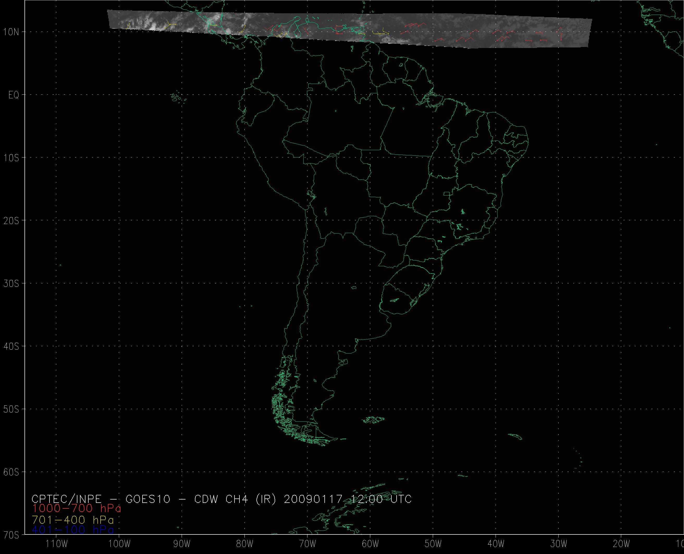684x554 pixels.
Task: Click the 110W longitude axis label
Action: pyautogui.click(x=57, y=544)
